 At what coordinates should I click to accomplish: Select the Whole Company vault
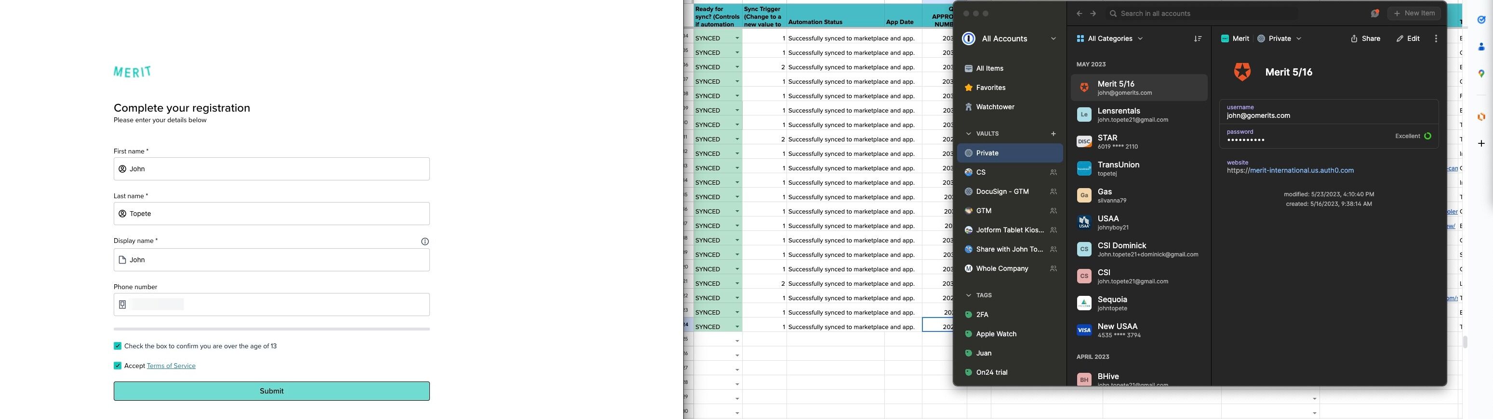tap(1010, 268)
